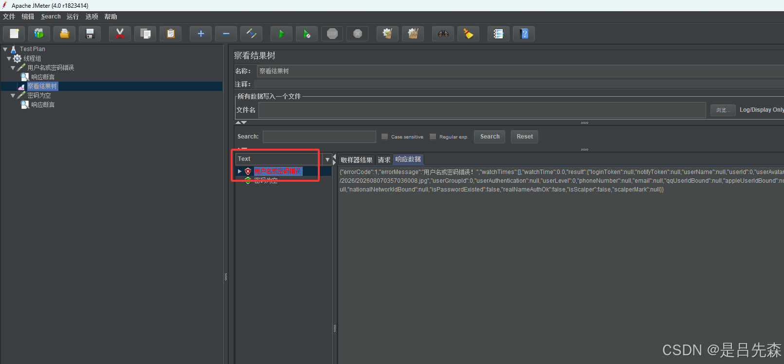Collapse all nodes with the minus icon

pyautogui.click(x=226, y=34)
